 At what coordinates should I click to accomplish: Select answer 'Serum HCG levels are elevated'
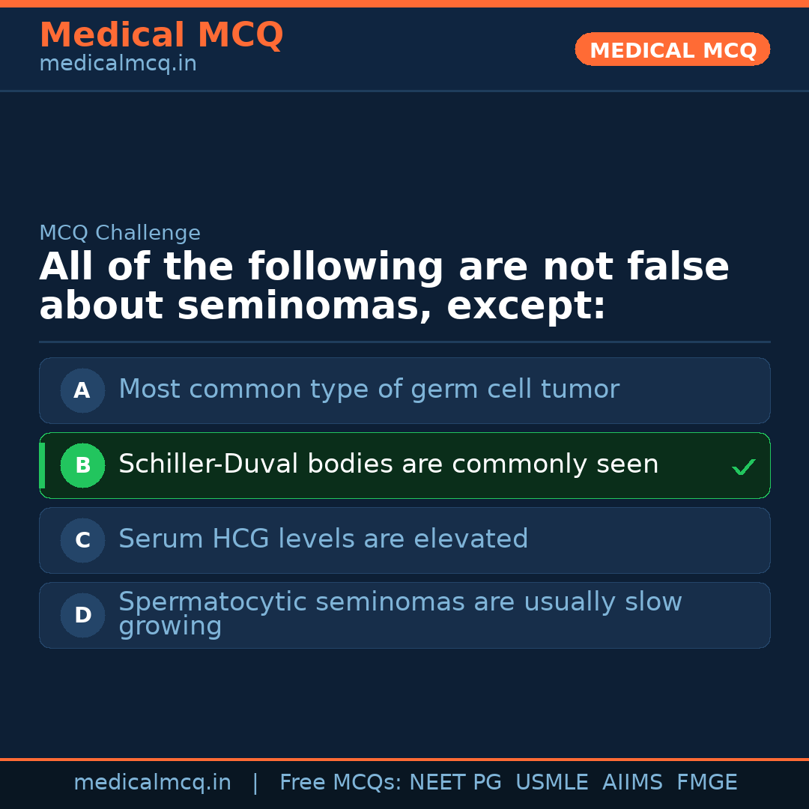tap(323, 539)
